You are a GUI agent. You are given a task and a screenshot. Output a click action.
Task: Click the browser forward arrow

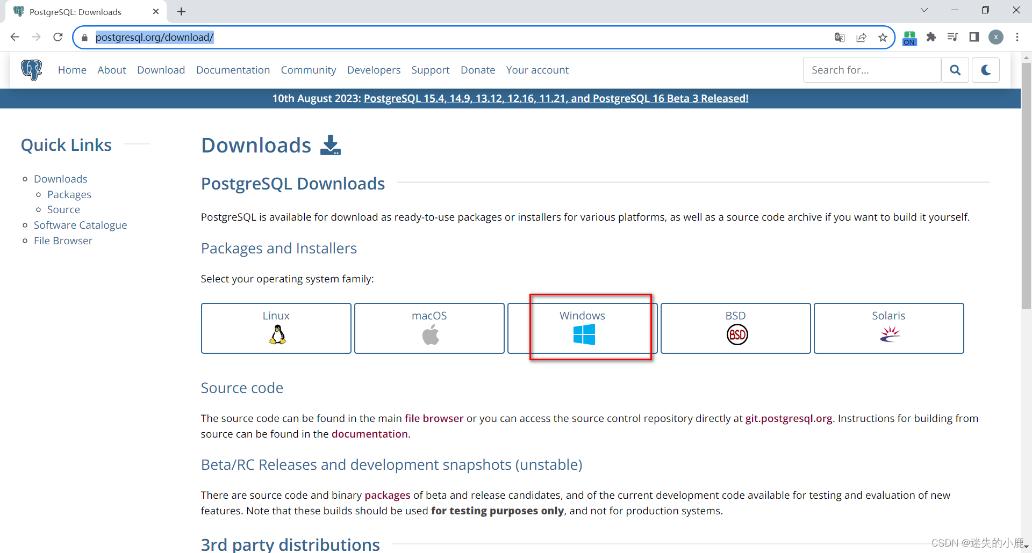coord(36,37)
